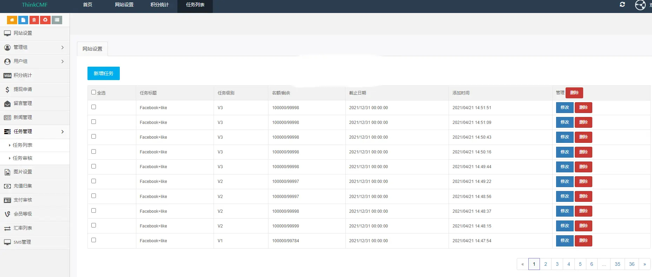The height and width of the screenshot is (277, 652).
Task: Expand the 管理组 sidebar chevron
Action: (x=63, y=47)
